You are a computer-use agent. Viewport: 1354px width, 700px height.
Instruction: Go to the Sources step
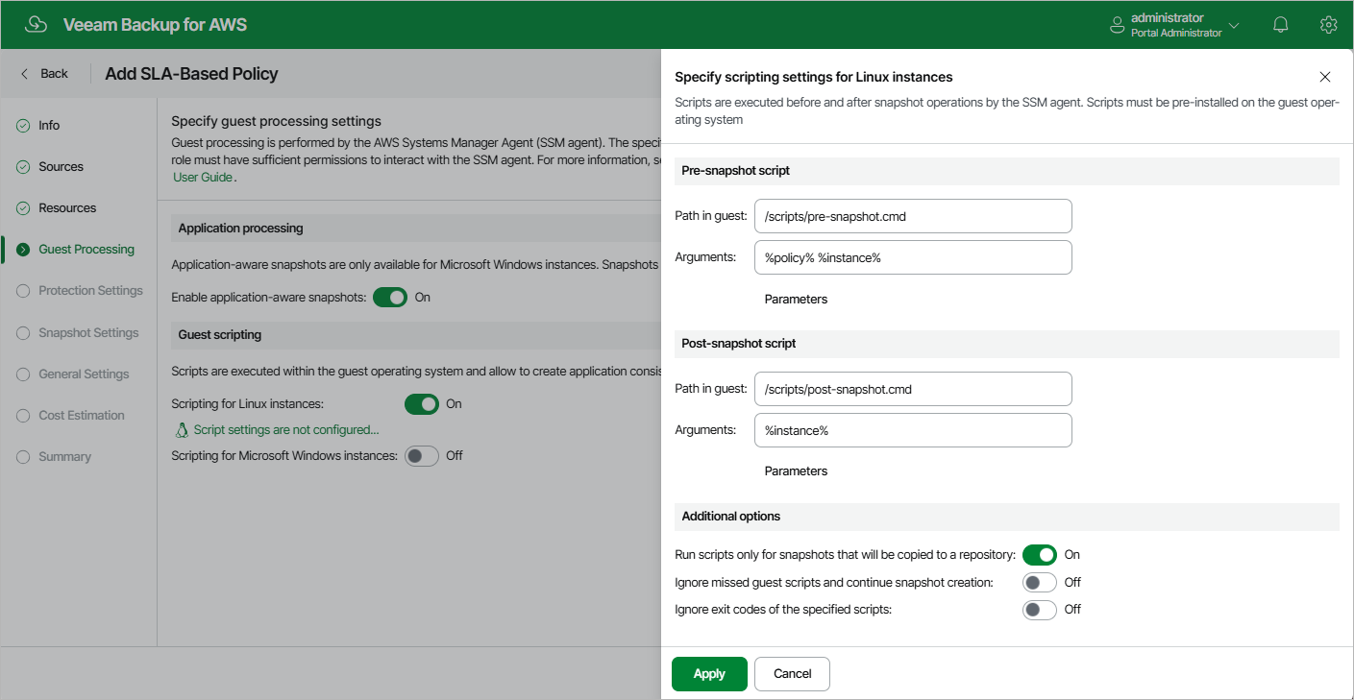click(61, 167)
